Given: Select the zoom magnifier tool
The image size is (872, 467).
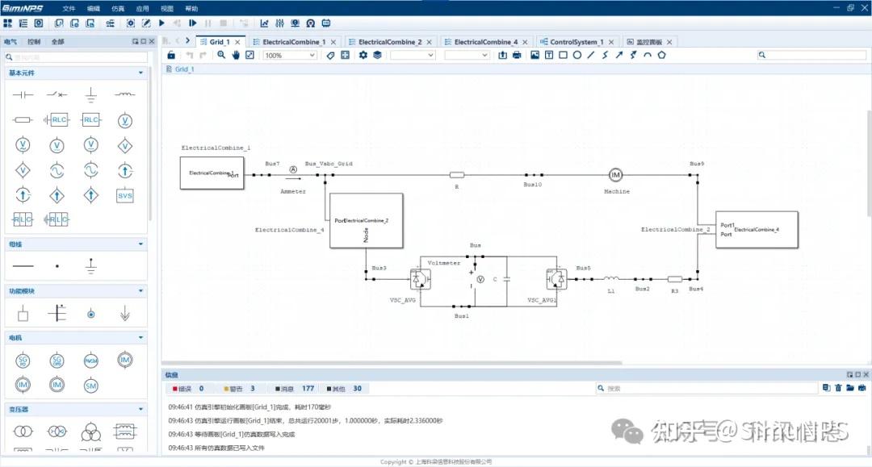Looking at the screenshot, I should coord(222,55).
